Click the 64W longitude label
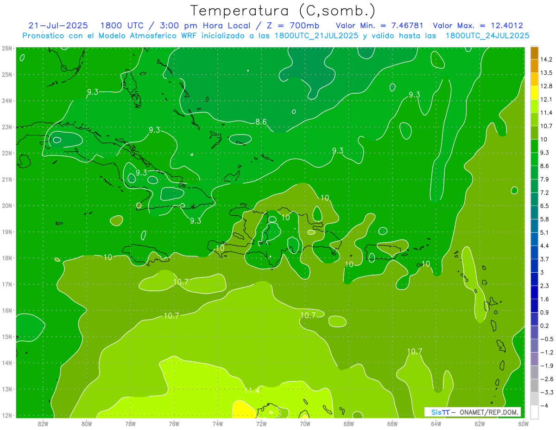 [436, 424]
